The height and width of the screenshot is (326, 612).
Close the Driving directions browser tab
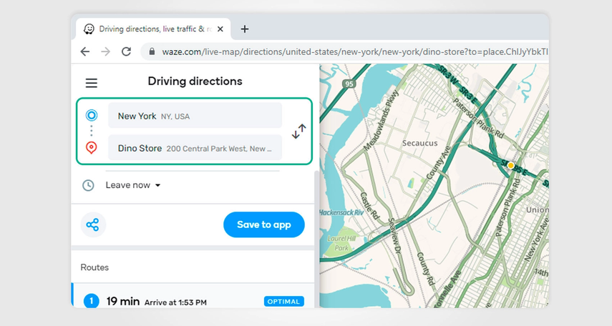220,29
